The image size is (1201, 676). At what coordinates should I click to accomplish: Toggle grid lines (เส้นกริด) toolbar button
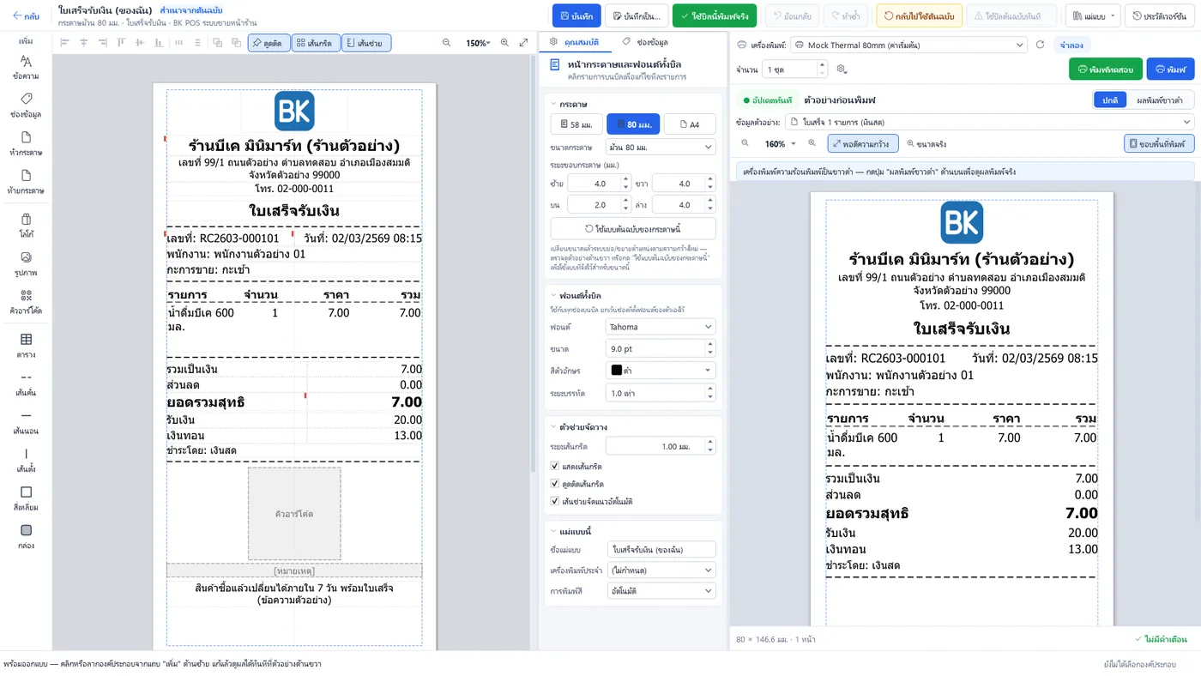pyautogui.click(x=315, y=43)
